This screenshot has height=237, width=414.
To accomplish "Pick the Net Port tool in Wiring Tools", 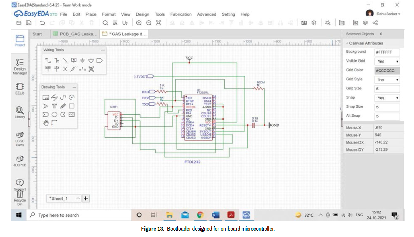I will (99, 60).
